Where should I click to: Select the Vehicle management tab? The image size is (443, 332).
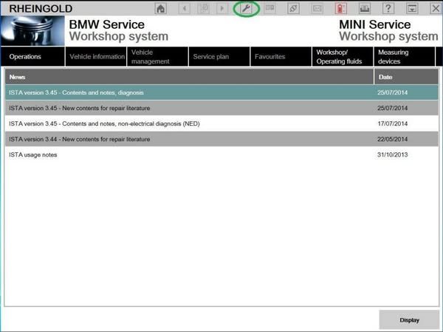click(x=156, y=56)
